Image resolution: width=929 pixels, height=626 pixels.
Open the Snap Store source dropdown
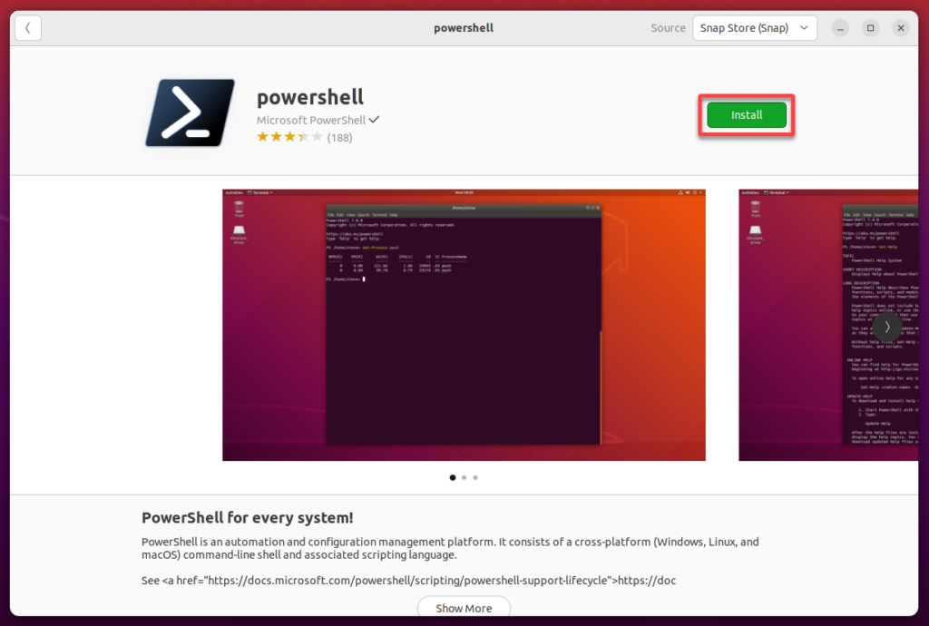pyautogui.click(x=755, y=27)
